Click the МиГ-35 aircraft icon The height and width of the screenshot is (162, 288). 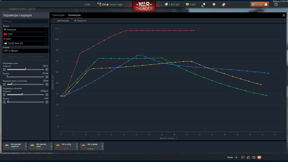(5, 44)
